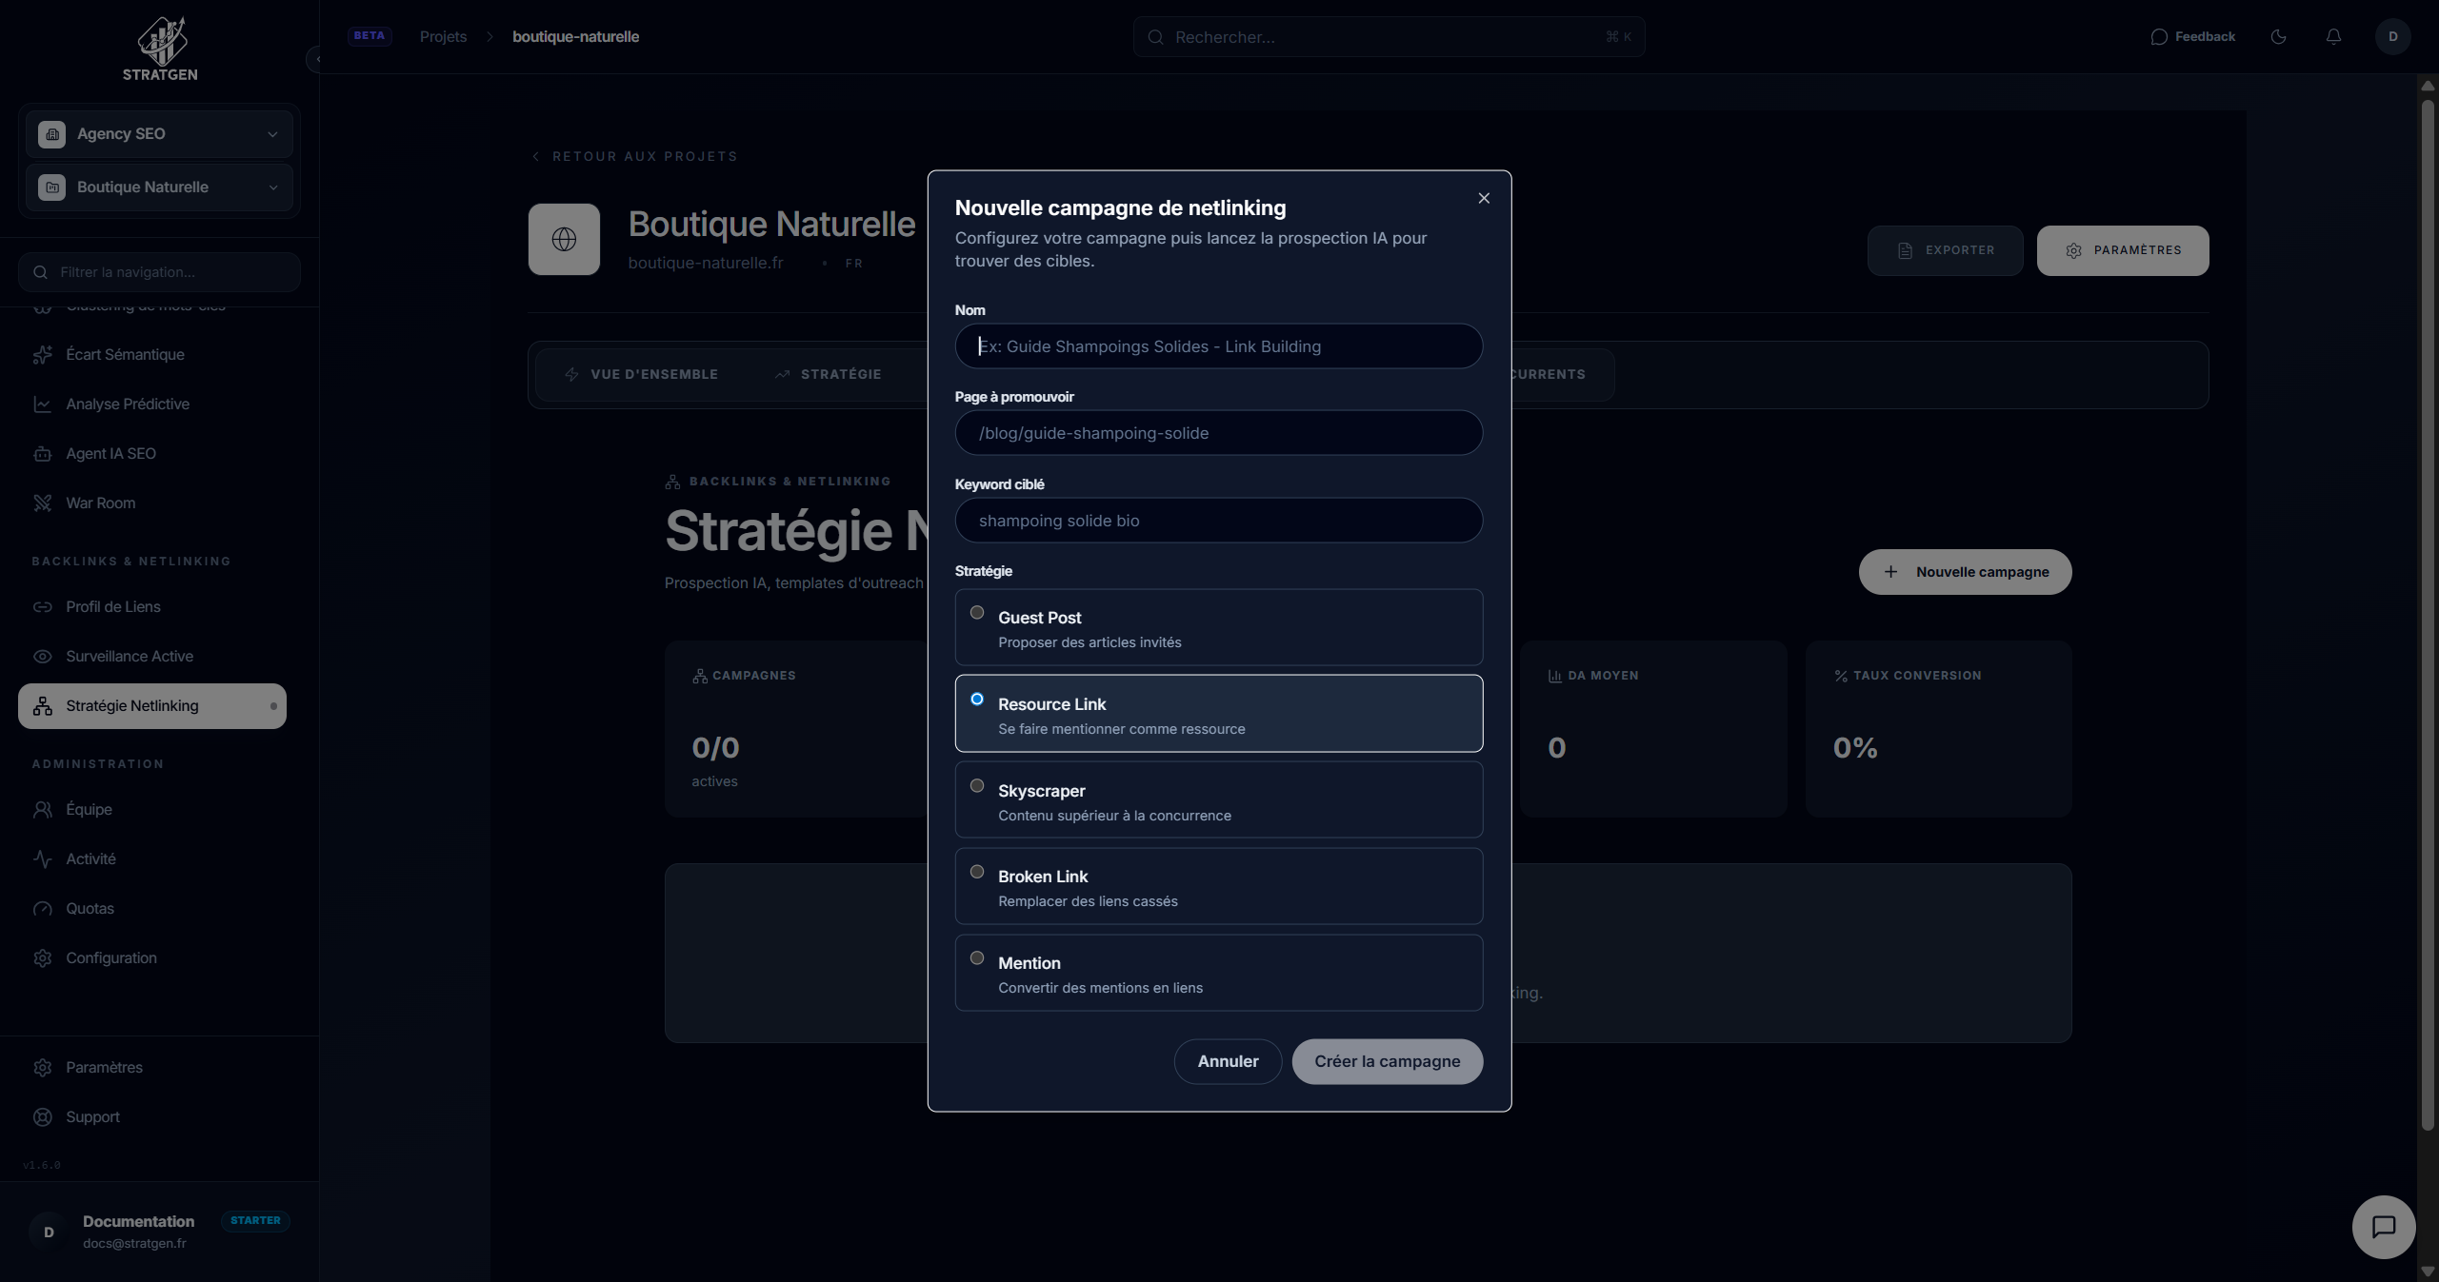Expand the Agency SEO workspace dropdown
The image size is (2439, 1282).
pos(159,133)
